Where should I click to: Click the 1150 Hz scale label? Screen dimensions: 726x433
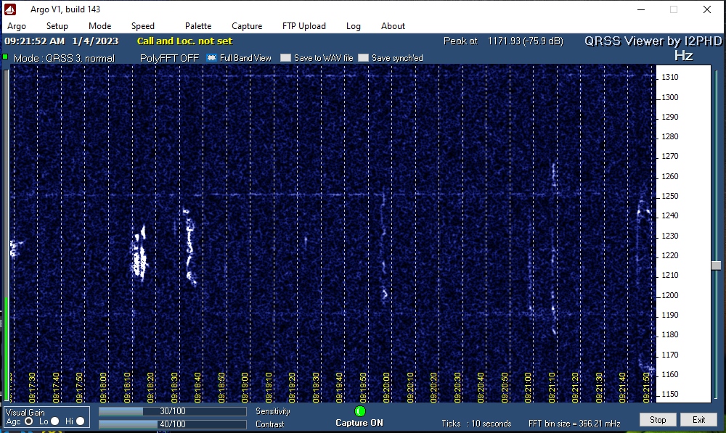click(x=670, y=394)
